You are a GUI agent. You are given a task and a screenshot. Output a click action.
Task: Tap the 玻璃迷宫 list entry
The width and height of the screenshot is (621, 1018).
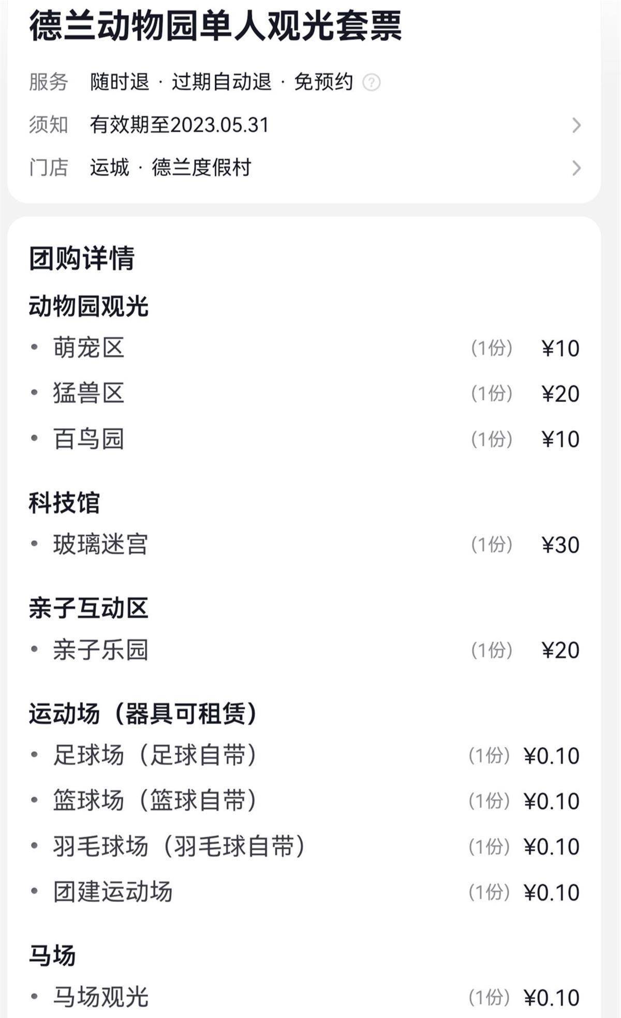tap(100, 545)
